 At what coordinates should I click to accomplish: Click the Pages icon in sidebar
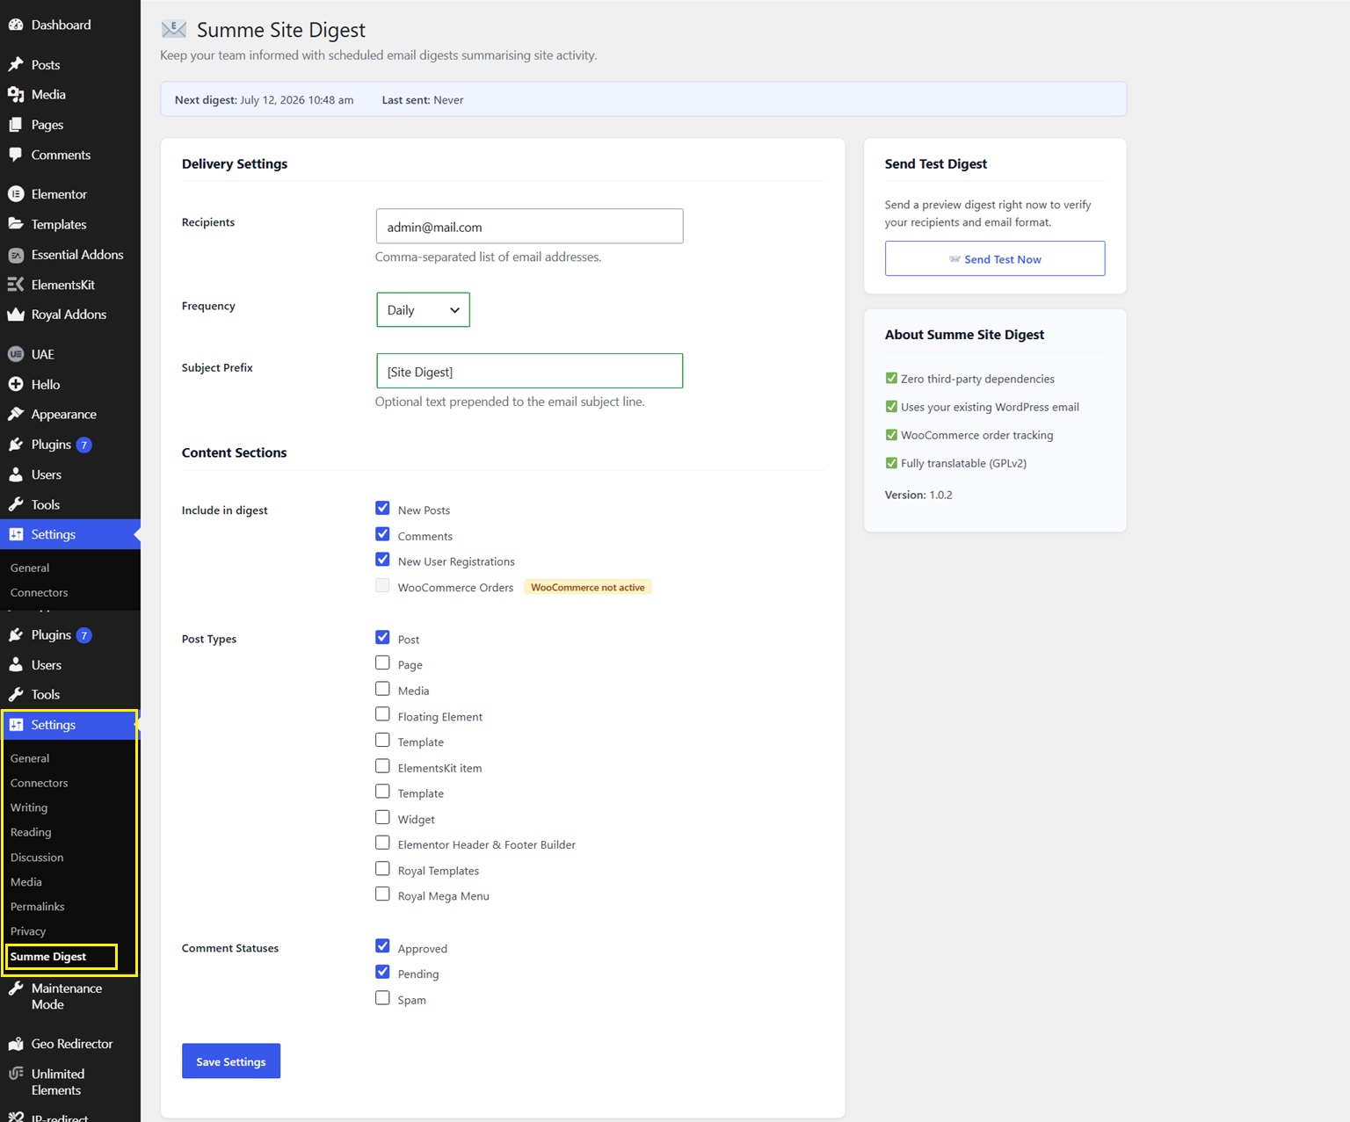pyautogui.click(x=16, y=125)
